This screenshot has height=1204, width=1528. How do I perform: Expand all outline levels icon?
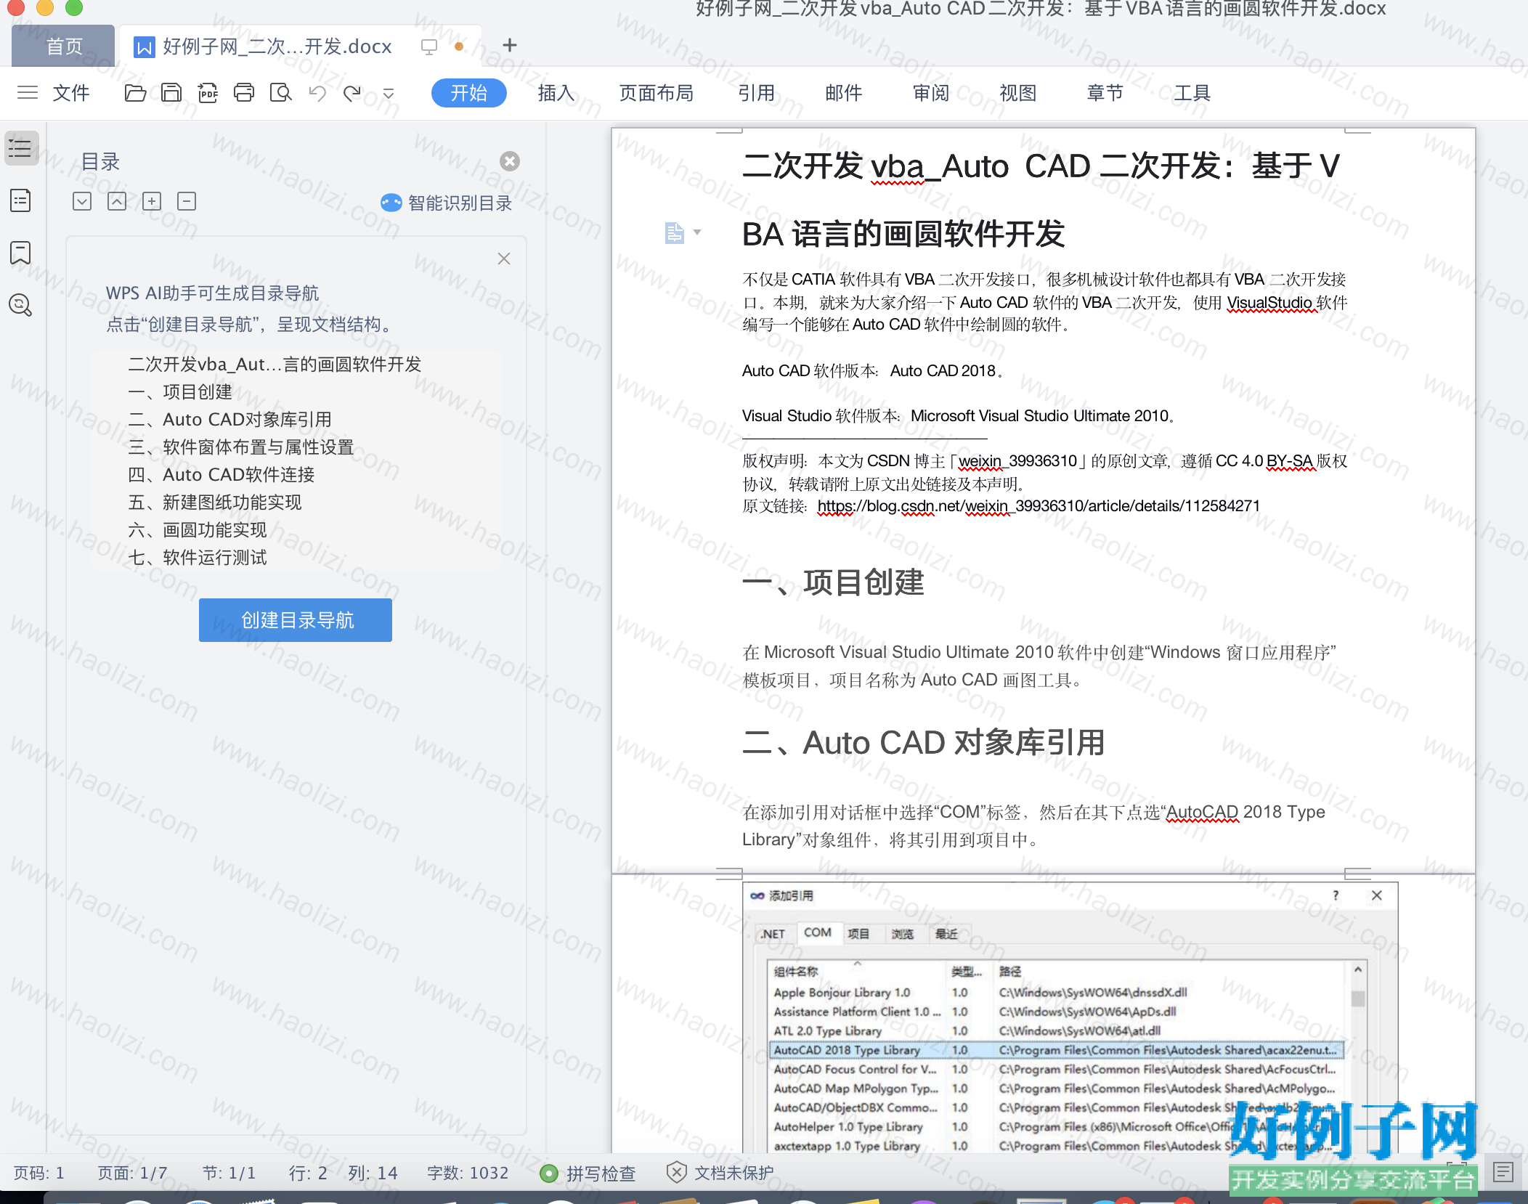tap(82, 201)
